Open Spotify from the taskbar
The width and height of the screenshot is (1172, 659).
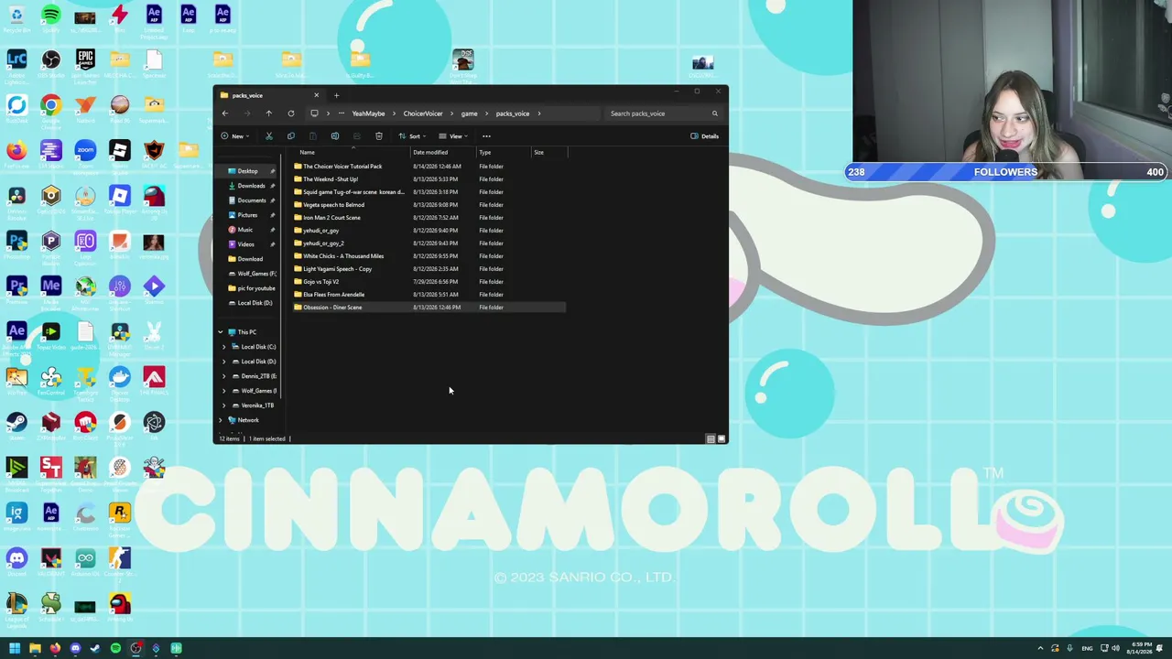point(115,649)
